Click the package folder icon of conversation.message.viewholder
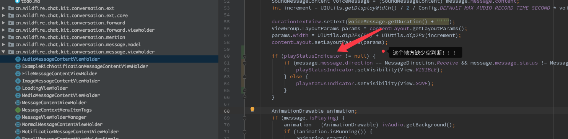 [x=11, y=52]
